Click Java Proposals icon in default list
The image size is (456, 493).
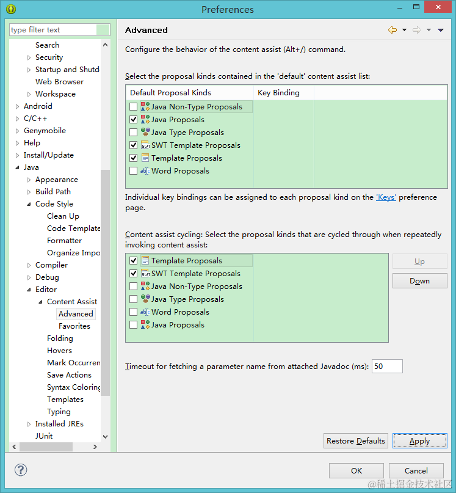tap(145, 120)
